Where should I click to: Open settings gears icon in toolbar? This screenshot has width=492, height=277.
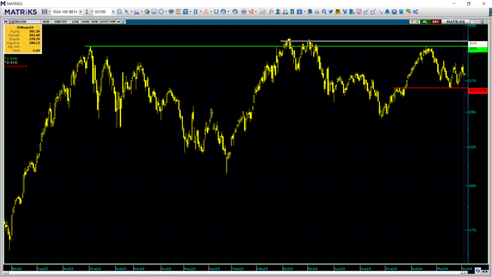(415, 11)
